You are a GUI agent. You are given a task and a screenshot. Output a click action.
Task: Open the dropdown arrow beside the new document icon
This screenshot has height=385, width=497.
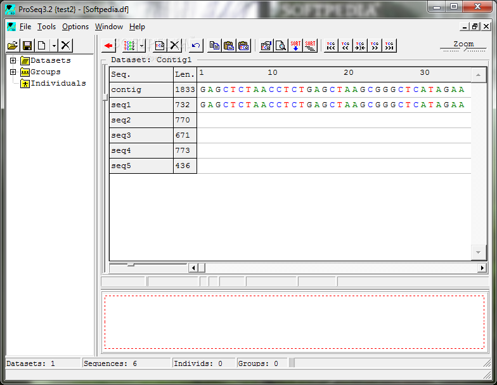coord(55,46)
